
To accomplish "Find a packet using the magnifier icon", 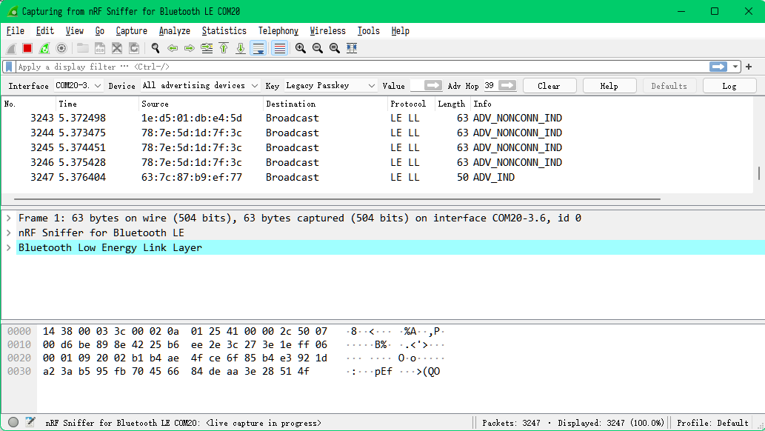I will [155, 47].
